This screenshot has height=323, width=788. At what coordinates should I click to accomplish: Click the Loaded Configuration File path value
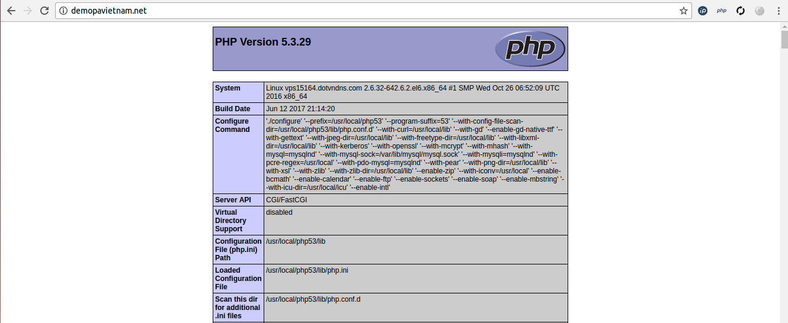pyautogui.click(x=307, y=270)
